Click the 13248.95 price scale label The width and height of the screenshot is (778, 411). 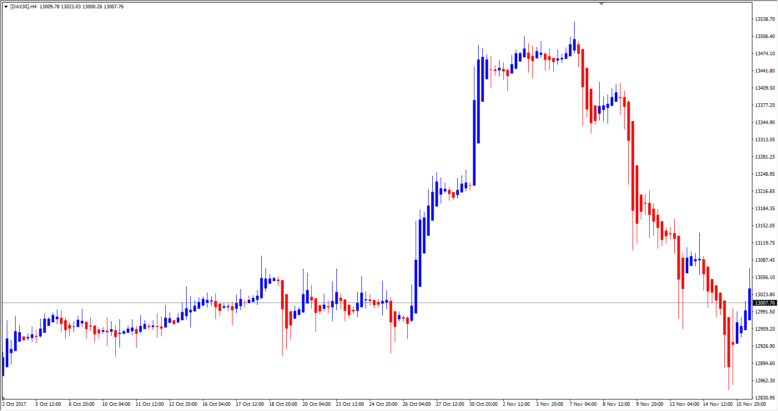[764, 174]
